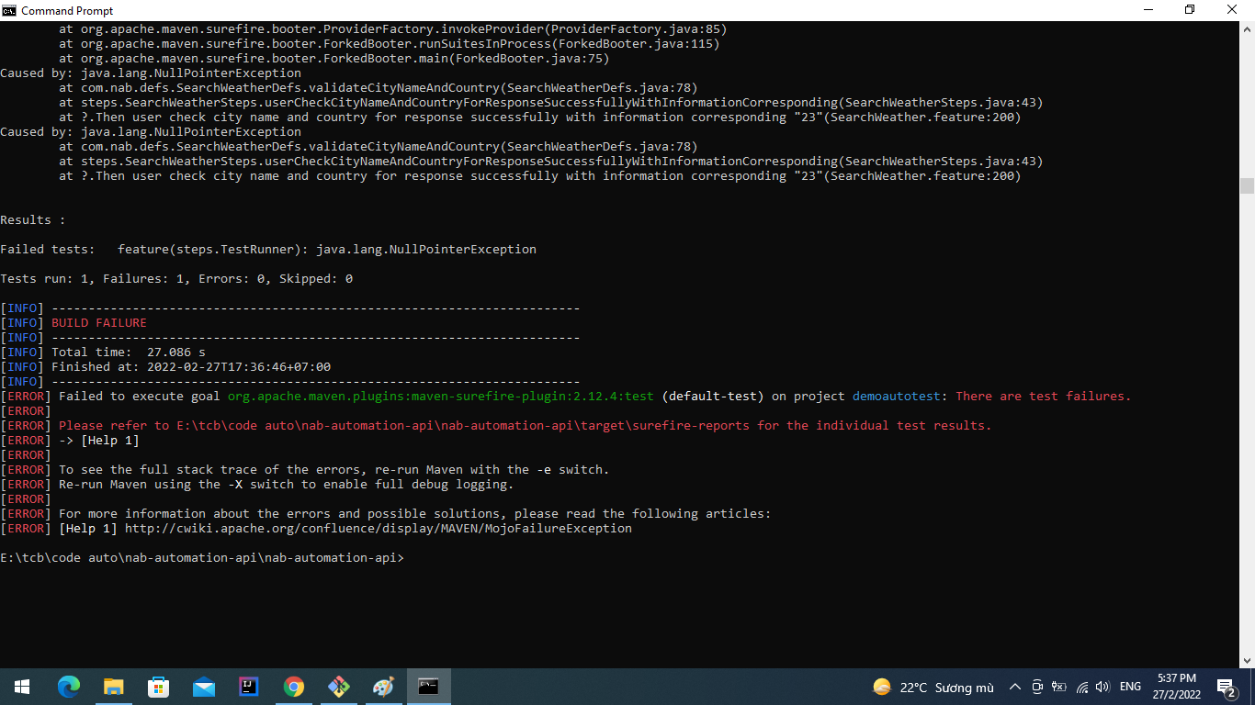Click the 'Re-run Maven using the -X switch' line
Image resolution: width=1255 pixels, height=705 pixels.
pyautogui.click(x=257, y=485)
